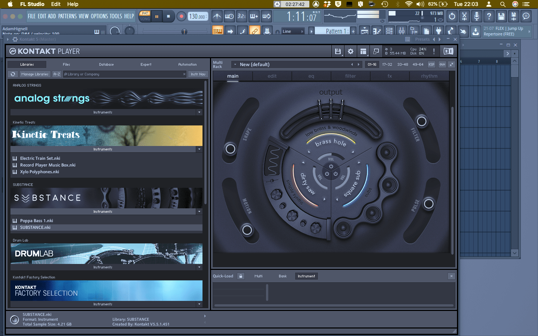Click the Kontakt 5 plugin wrapper gear icon
The height and width of the screenshot is (336, 538).
click(15, 39)
